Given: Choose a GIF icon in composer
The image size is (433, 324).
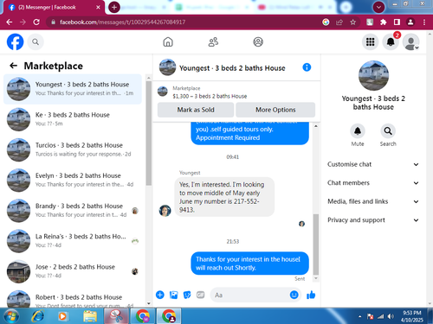Looking at the screenshot, I should (201, 295).
